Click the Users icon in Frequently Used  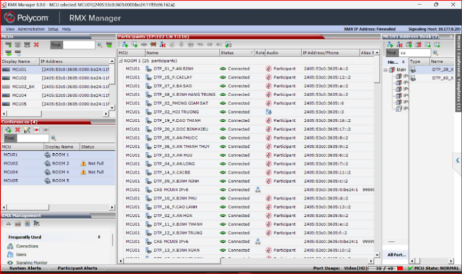coord(10,254)
